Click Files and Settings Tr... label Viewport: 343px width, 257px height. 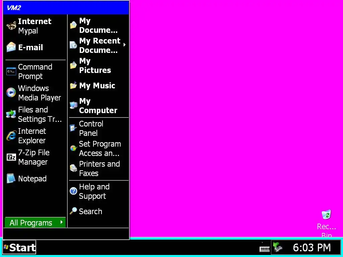click(x=40, y=114)
